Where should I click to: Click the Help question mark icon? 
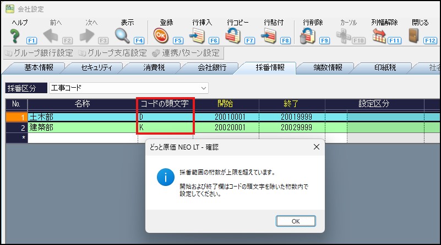(15, 36)
